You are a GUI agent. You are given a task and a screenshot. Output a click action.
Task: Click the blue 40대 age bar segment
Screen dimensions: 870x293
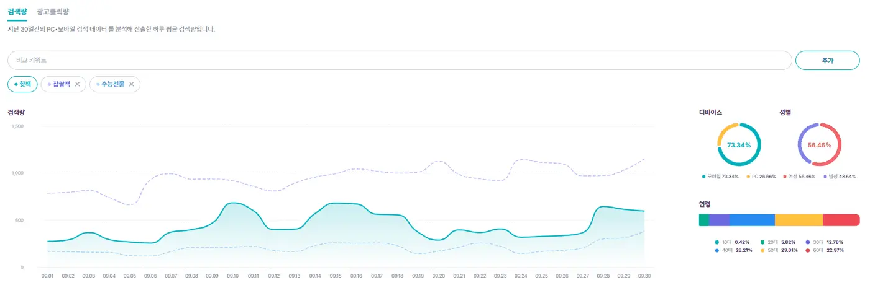click(x=752, y=220)
